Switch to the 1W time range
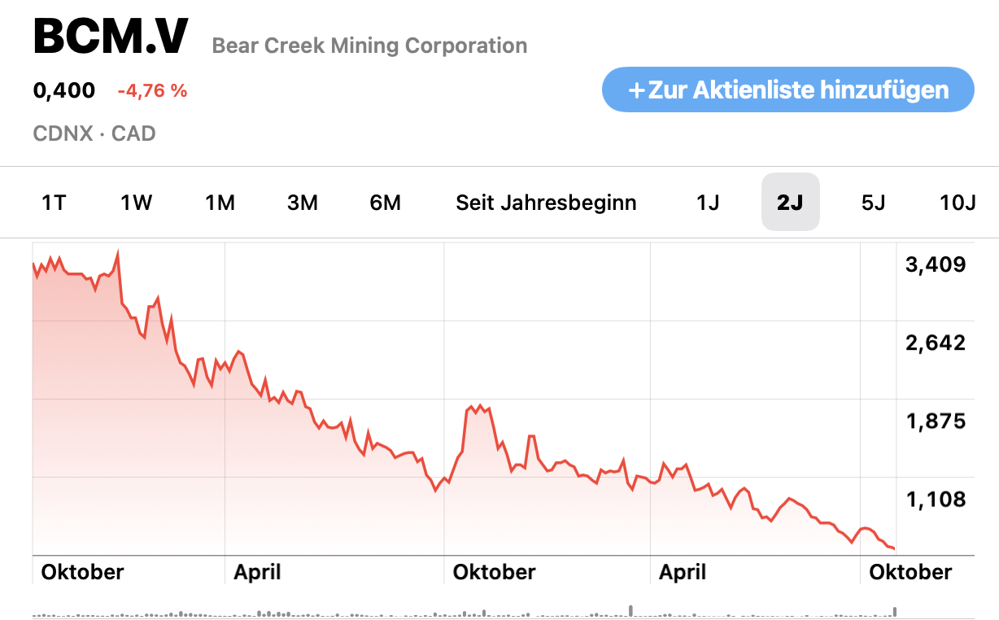 [137, 203]
